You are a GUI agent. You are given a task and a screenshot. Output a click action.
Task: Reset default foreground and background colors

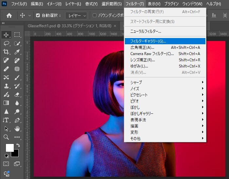tap(7, 156)
